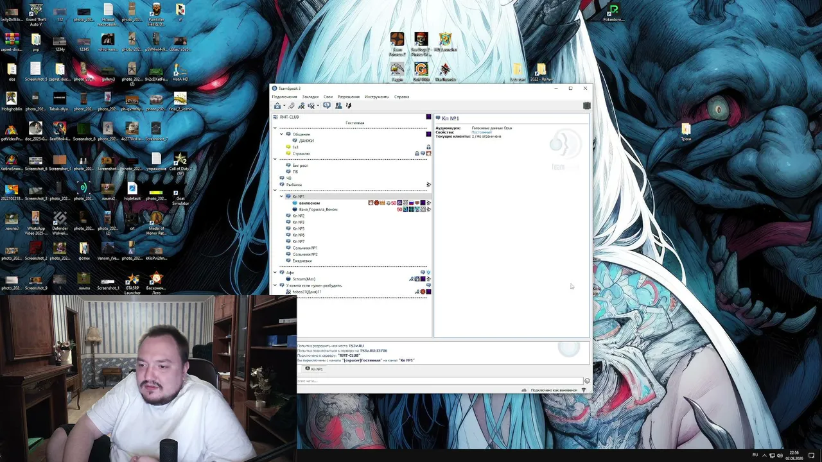Select user Ваня_Горилла_Веном in the channel tree
The width and height of the screenshot is (822, 462).
click(318, 209)
